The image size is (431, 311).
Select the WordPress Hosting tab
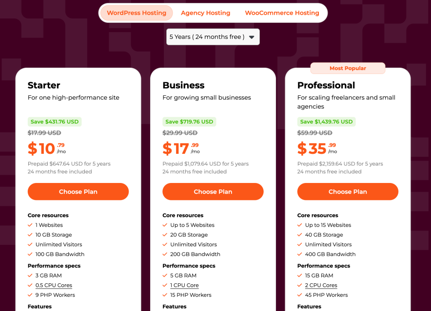point(137,13)
